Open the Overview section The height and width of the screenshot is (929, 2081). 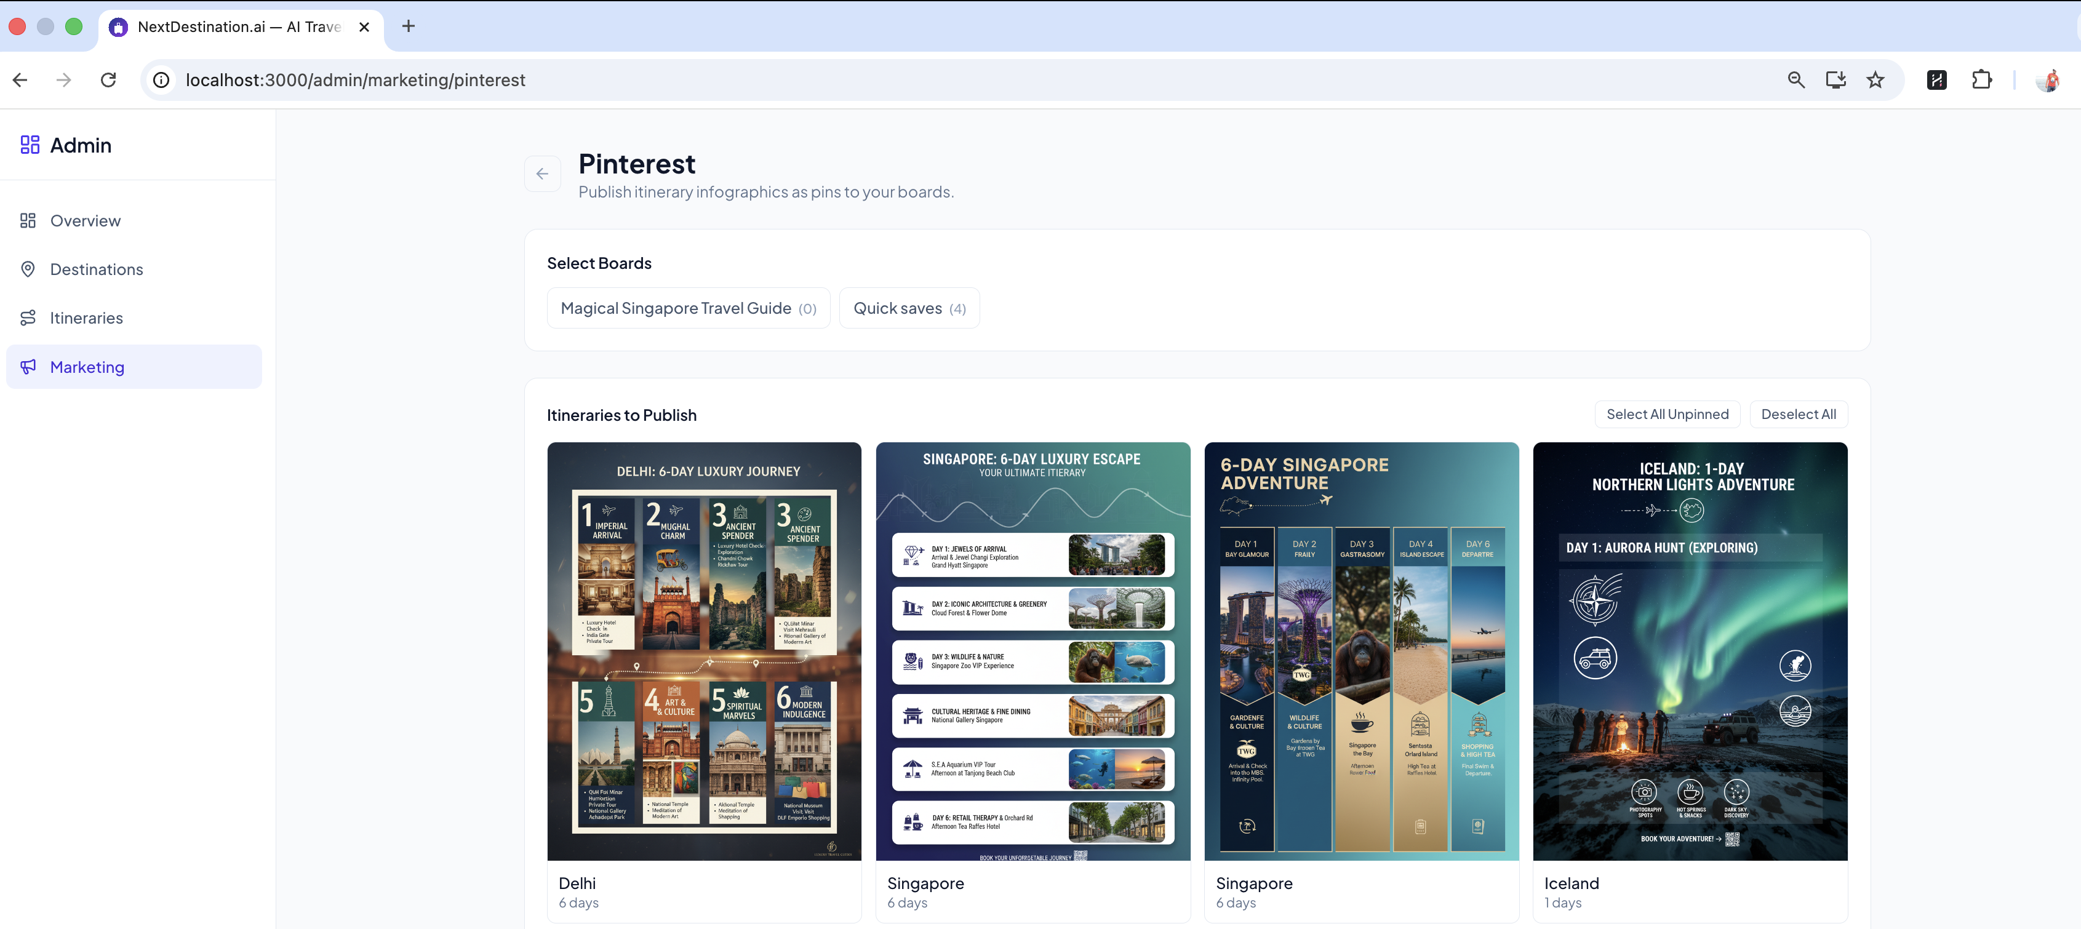tap(85, 220)
